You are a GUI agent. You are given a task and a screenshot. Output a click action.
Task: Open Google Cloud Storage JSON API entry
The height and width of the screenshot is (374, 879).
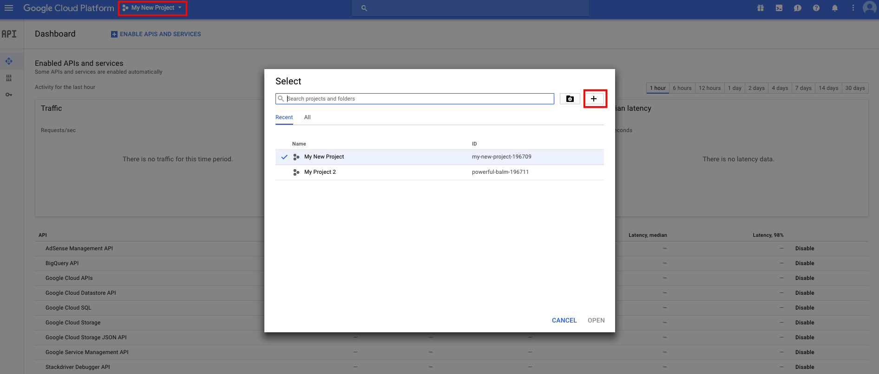86,337
